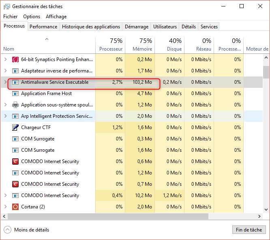Click the horizontal scrollbar right arrow

(259, 217)
